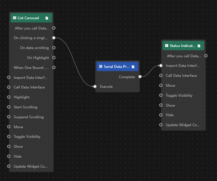Image resolution: width=217 pixels, height=181 pixels.
Task: Click the Suspend Scrolling input port
Action: 9,117
